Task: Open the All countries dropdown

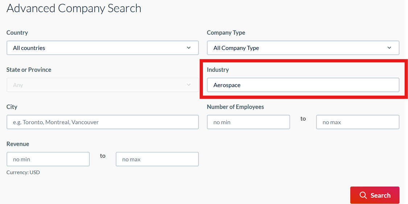Action: [x=102, y=48]
